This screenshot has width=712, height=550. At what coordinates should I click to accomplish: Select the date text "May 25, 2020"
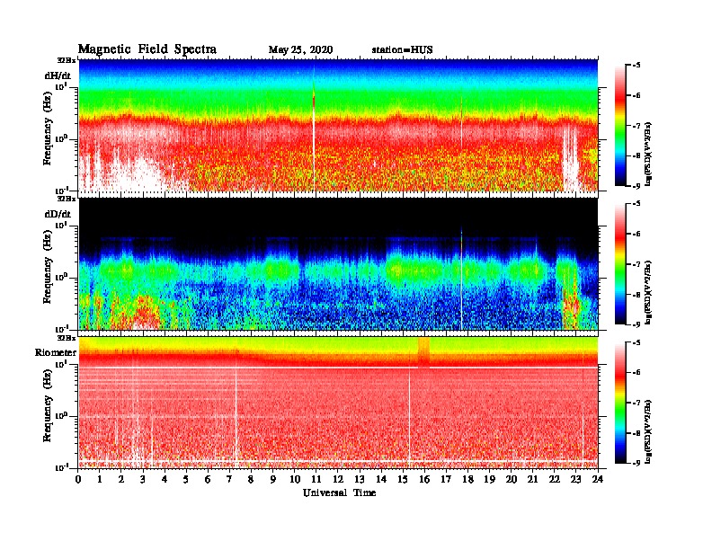[300, 50]
